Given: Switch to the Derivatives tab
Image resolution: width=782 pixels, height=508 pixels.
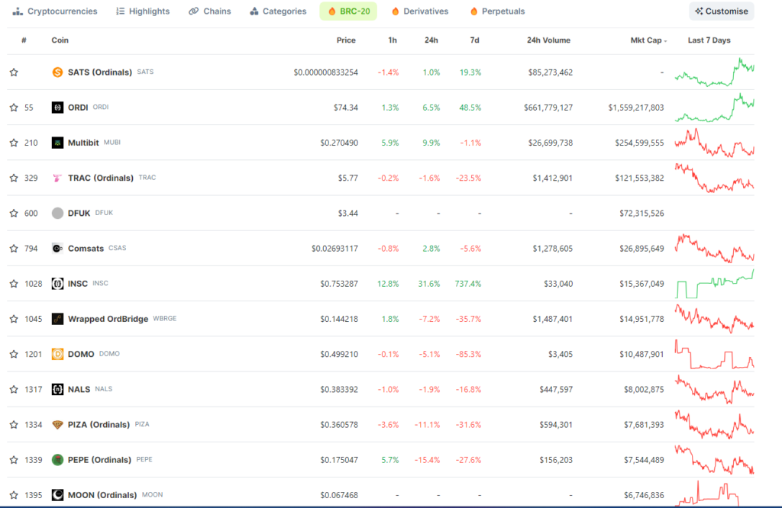Looking at the screenshot, I should tap(420, 11).
